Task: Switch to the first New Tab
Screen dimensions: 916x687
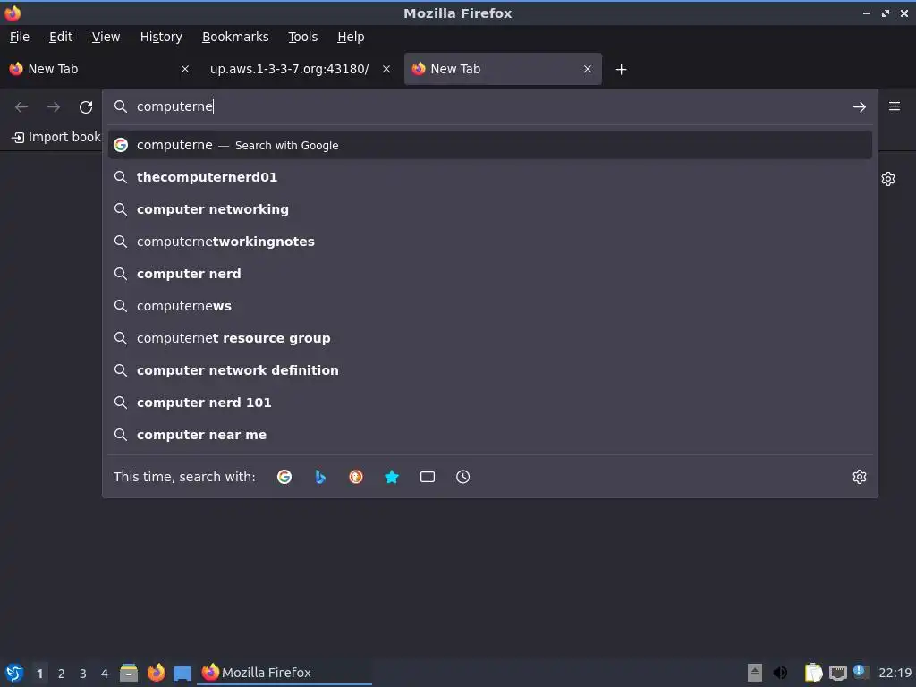Action: click(x=99, y=69)
